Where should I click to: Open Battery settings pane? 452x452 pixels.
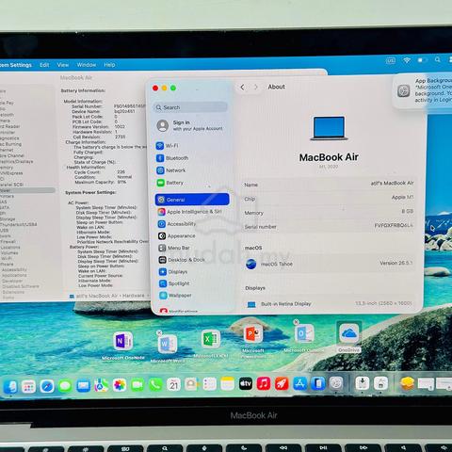[x=169, y=183]
